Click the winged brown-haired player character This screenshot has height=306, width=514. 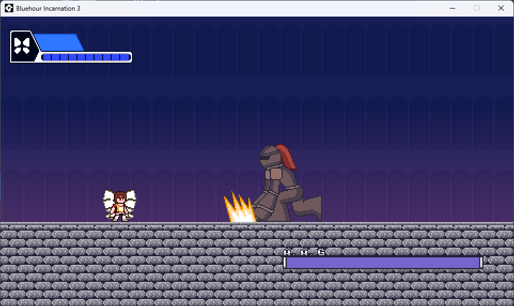point(120,205)
